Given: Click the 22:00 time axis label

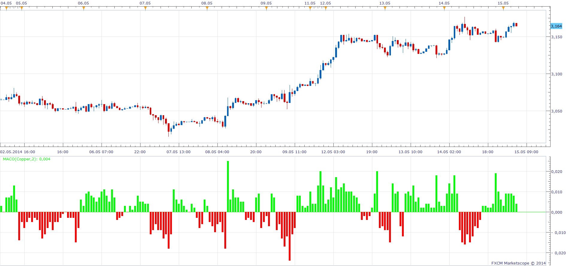Looking at the screenshot, I should click(140, 152).
